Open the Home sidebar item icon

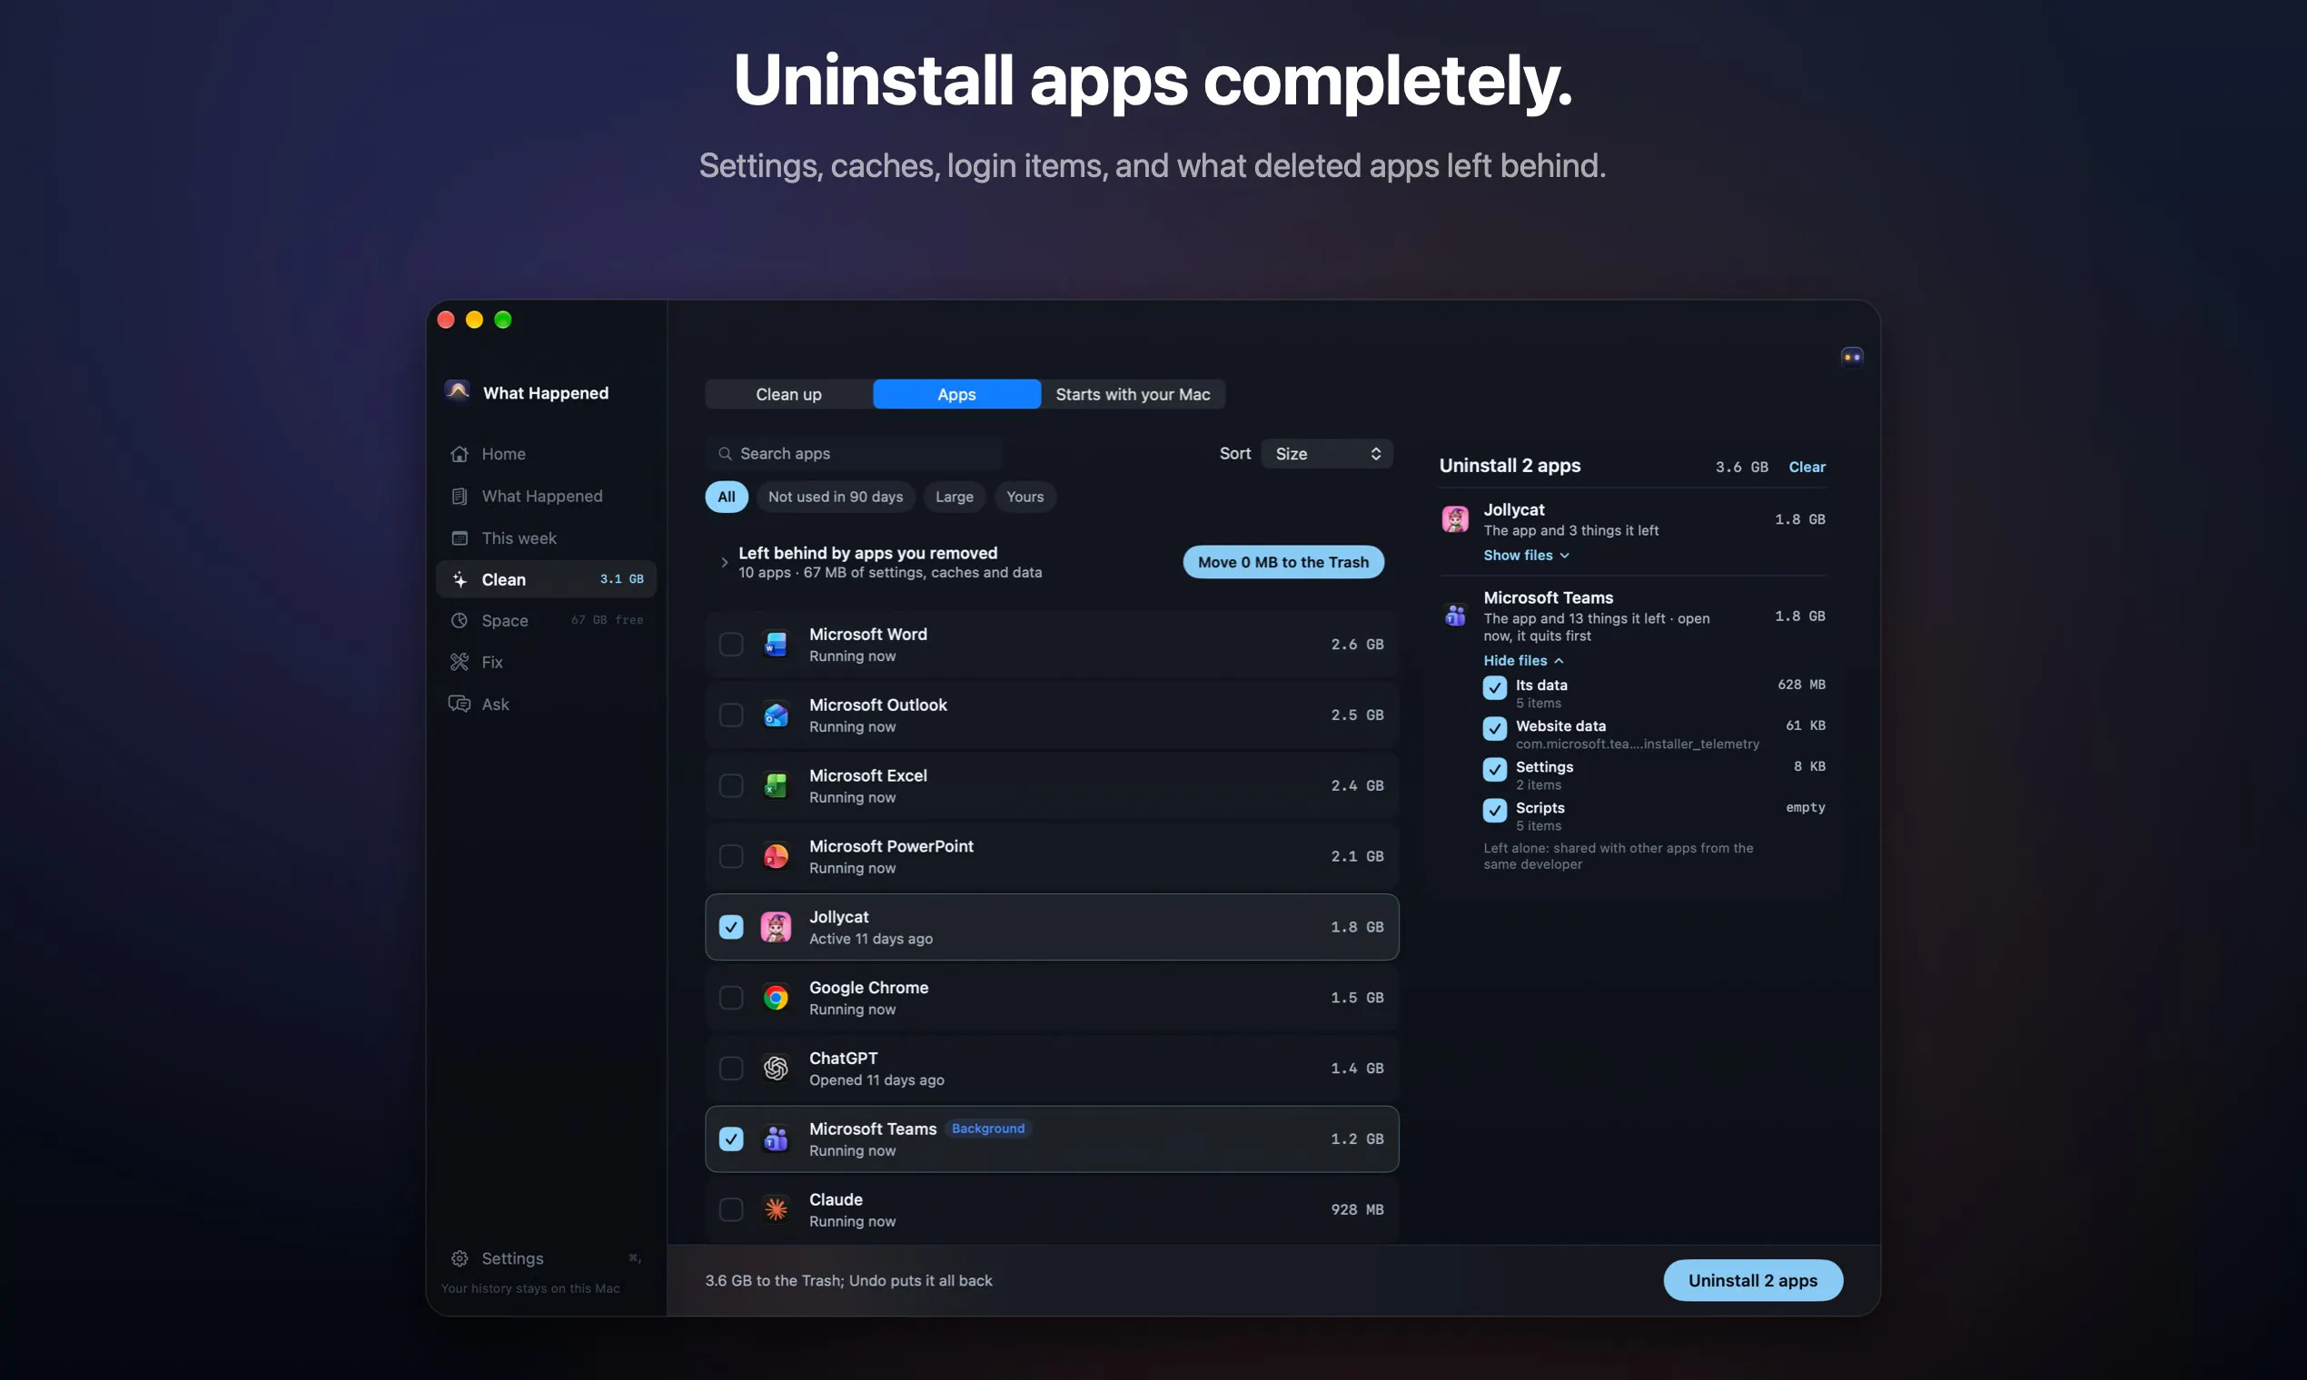[x=459, y=454]
